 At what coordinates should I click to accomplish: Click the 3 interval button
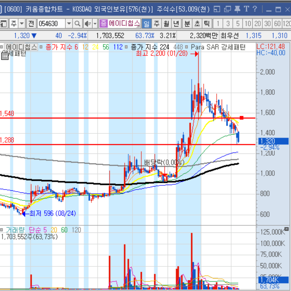(228, 24)
